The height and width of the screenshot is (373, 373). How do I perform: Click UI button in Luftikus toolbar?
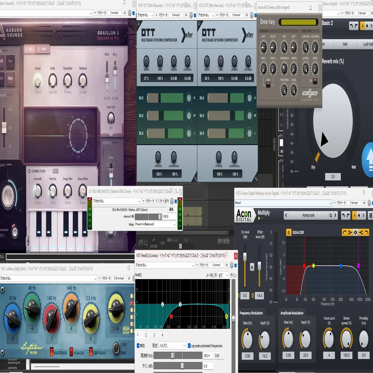coord(129,278)
